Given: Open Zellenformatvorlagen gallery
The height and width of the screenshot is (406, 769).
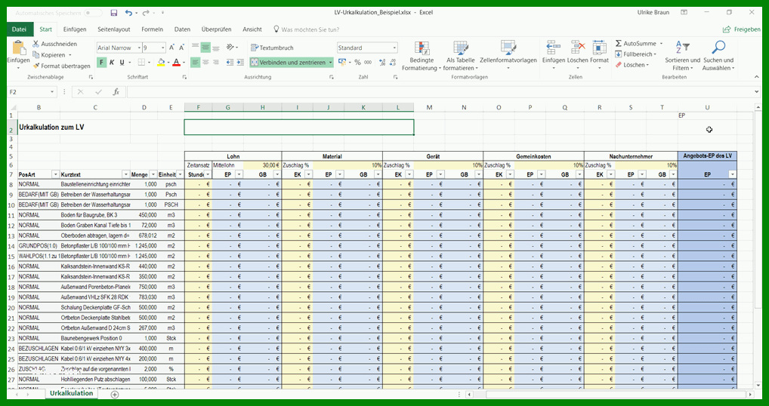Looking at the screenshot, I should [508, 55].
